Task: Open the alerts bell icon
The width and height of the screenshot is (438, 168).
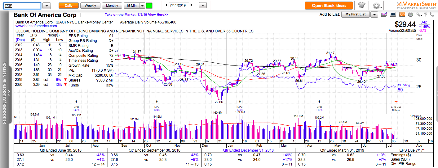Action: 361,5
